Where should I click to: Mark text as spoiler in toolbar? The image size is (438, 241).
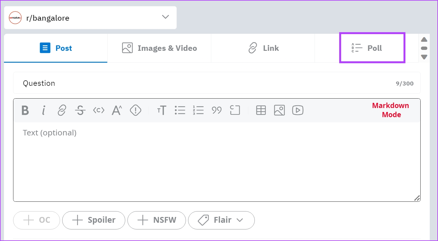135,110
